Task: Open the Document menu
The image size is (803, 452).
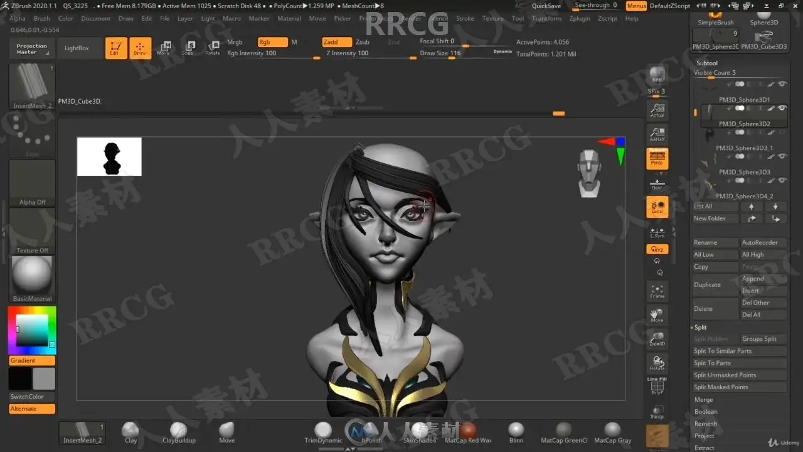Action: coord(96,19)
